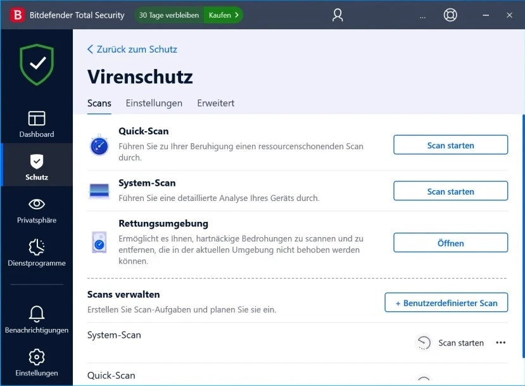
Task: Open the support icon in title bar
Action: (x=450, y=15)
